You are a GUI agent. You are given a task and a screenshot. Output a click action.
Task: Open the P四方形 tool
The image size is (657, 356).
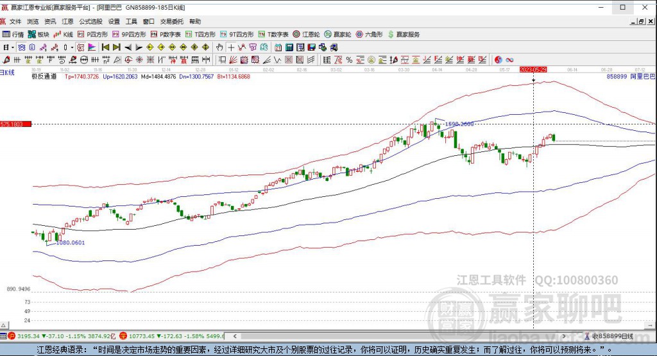click(92, 35)
